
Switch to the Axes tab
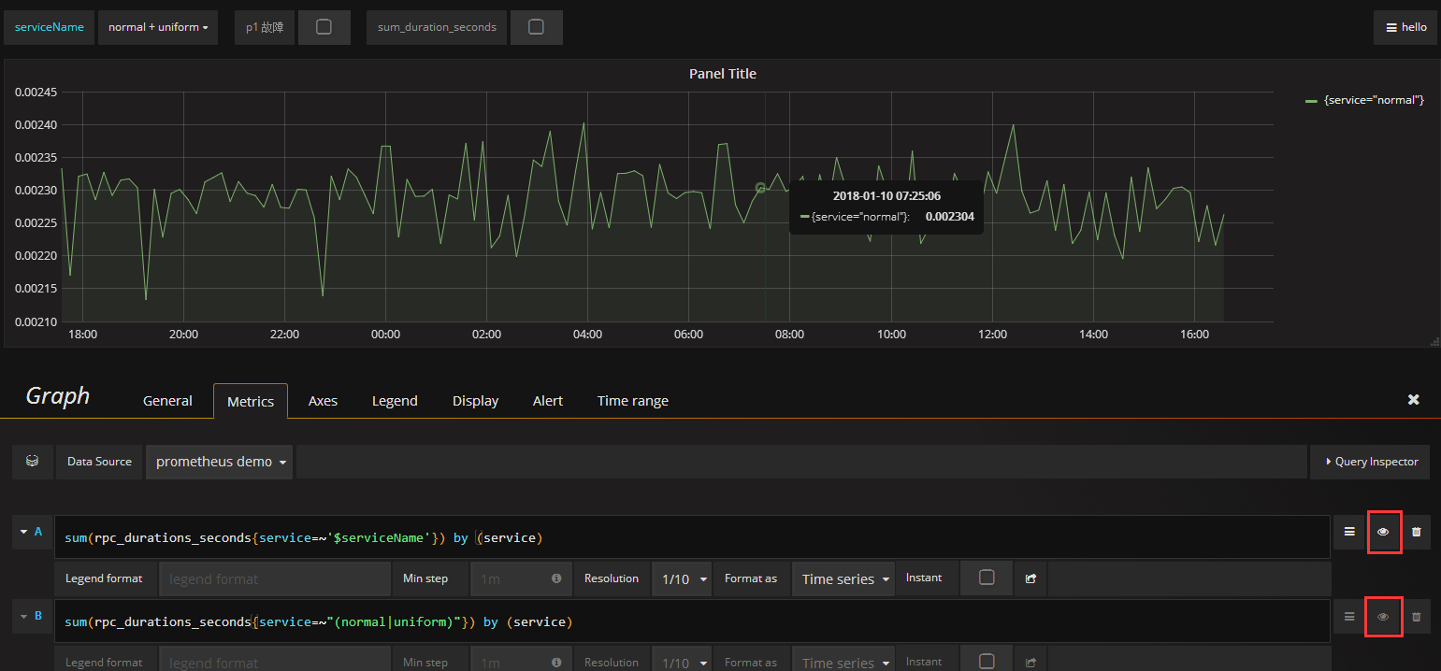(323, 400)
